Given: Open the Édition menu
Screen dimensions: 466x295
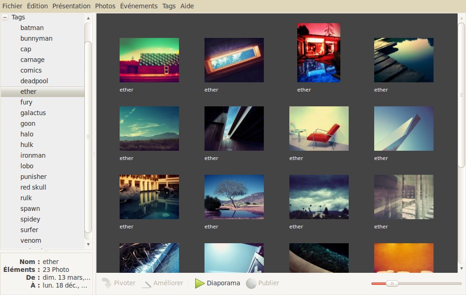Looking at the screenshot, I should 37,6.
